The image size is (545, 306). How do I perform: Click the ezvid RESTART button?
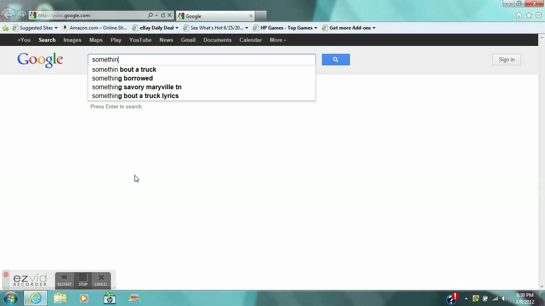pyautogui.click(x=64, y=280)
